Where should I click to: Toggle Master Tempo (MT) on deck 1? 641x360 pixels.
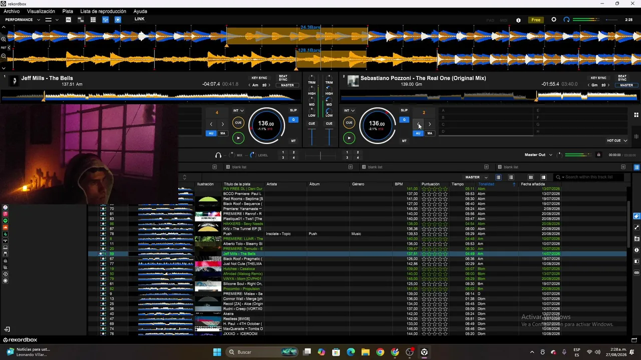(x=293, y=141)
